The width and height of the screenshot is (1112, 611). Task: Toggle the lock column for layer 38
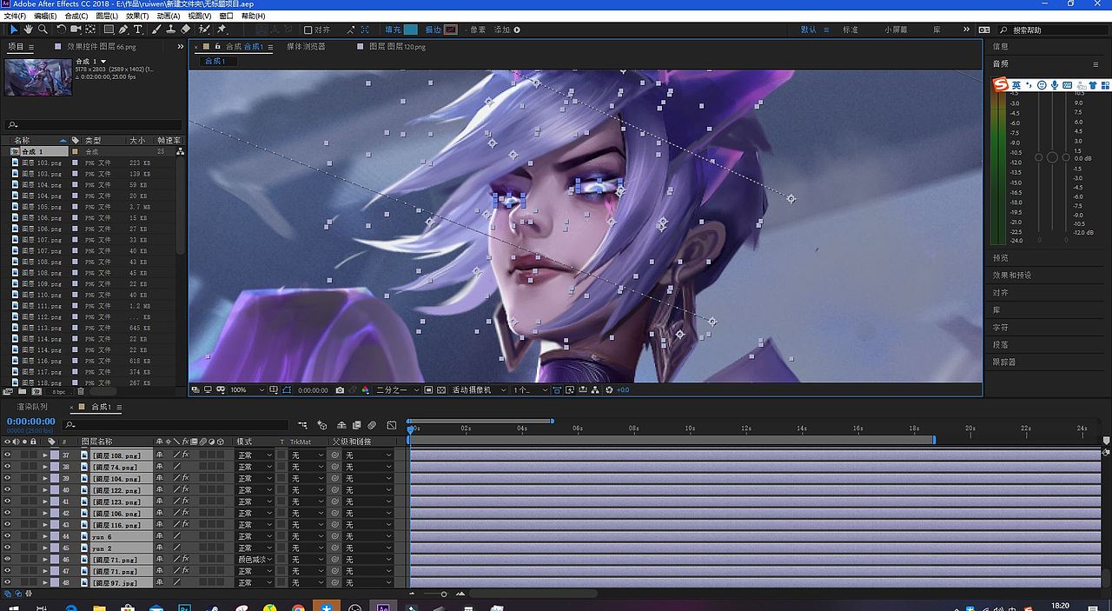(x=33, y=467)
